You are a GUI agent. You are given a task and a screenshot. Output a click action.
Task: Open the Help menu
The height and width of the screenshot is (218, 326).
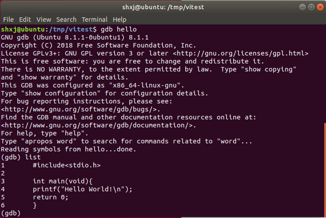click(119, 20)
